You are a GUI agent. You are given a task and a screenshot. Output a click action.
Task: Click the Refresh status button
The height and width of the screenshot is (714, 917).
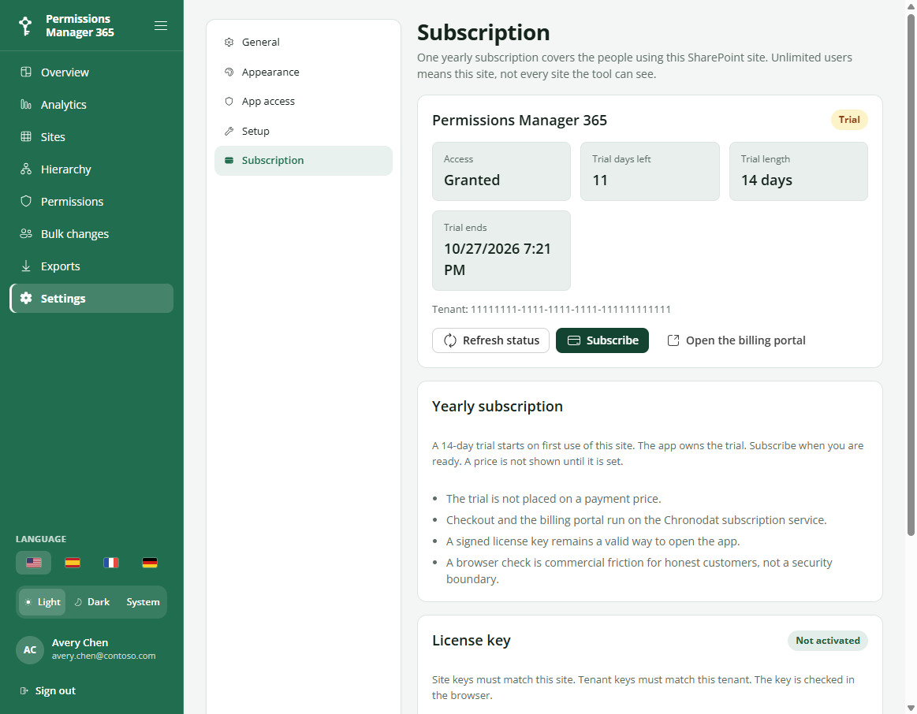[x=490, y=340]
